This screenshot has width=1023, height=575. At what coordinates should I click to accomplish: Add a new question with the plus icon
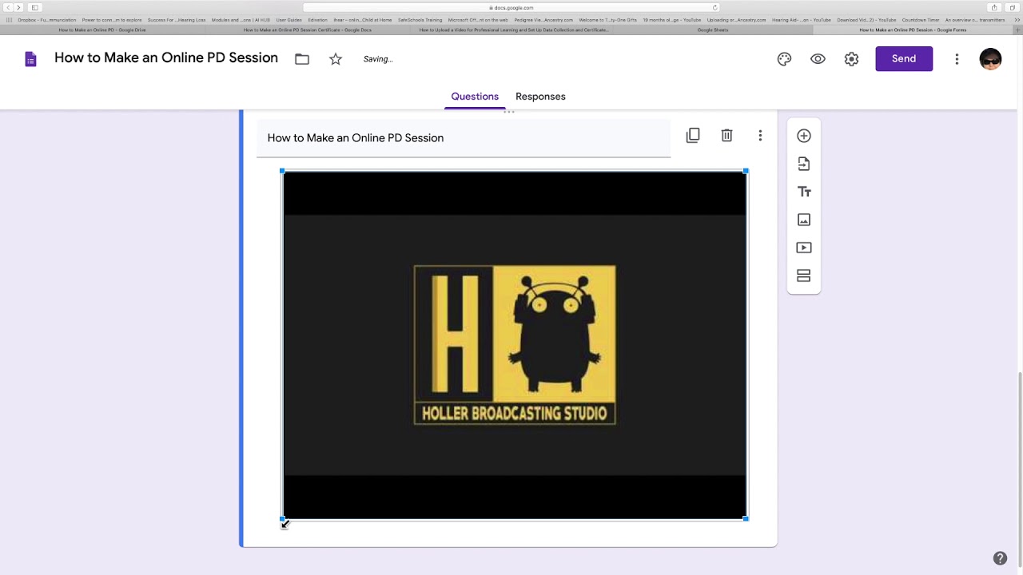(x=803, y=136)
